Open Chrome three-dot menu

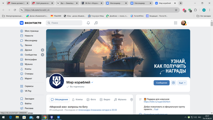tap(210, 10)
